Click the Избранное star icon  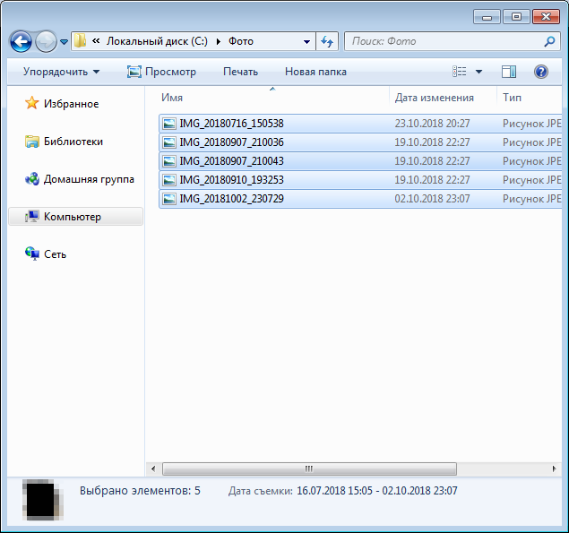tap(32, 103)
